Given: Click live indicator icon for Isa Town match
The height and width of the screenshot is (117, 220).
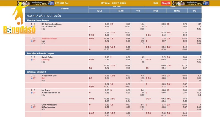Looking at the screenshot, I should [x=32, y=93].
